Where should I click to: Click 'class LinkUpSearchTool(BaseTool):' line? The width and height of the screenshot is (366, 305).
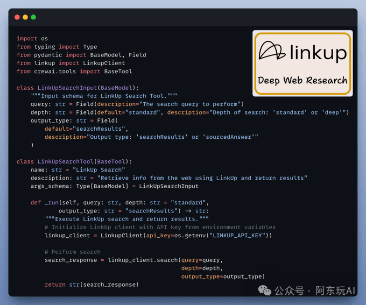(74, 161)
